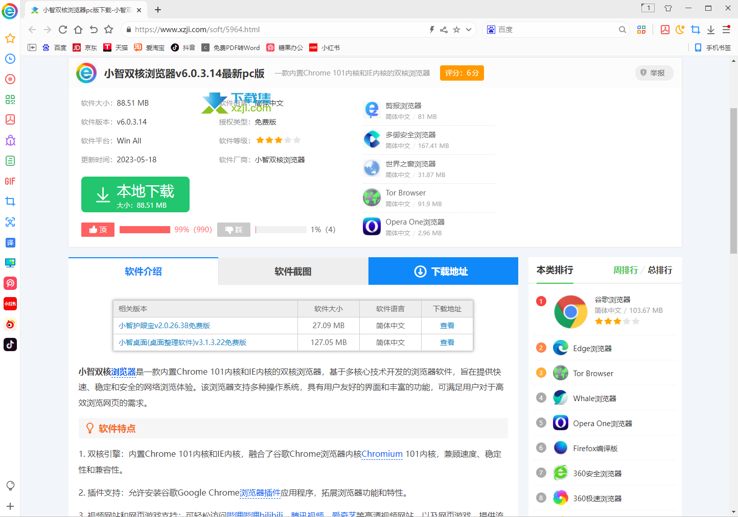738x517 pixels.
Task: Click the red circular target icon in sidebar
Action: 10,79
